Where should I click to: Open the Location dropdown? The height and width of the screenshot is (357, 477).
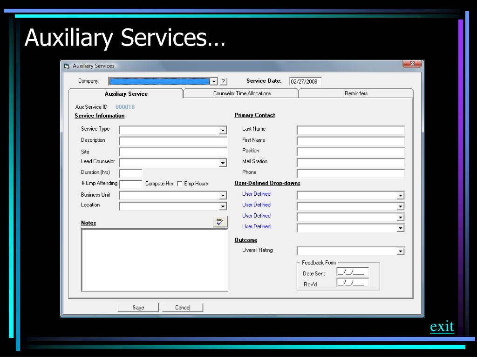223,206
